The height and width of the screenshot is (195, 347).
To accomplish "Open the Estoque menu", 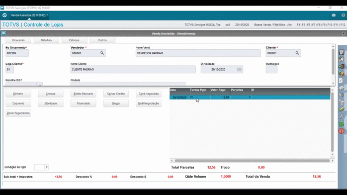I will (x=74, y=40).
